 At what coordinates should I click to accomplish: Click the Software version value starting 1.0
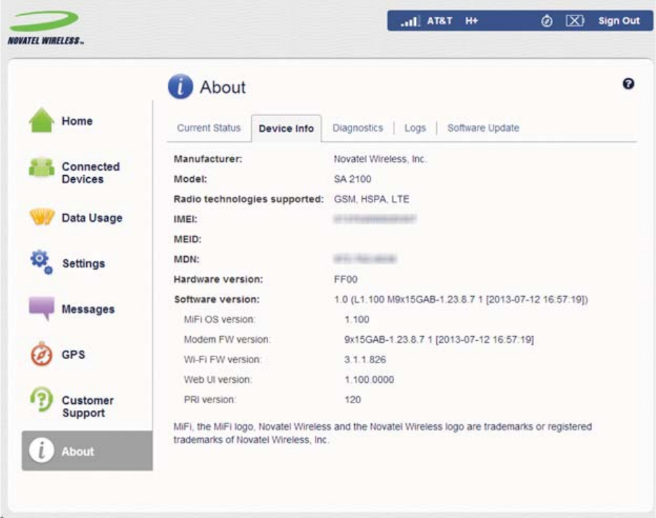point(461,299)
